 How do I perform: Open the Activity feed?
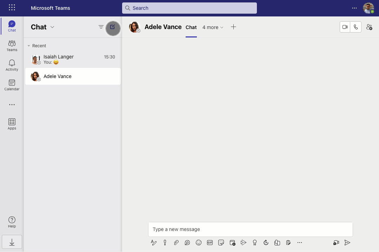click(x=12, y=65)
